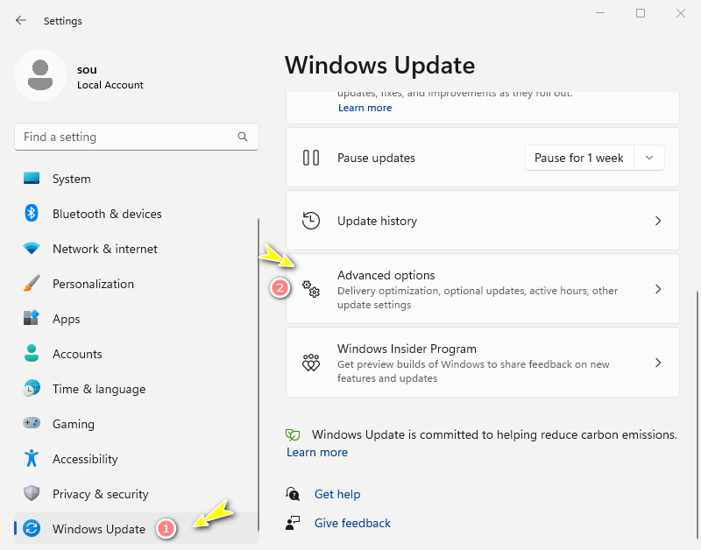
Task: Focus the Find a setting search box
Action: tap(137, 137)
